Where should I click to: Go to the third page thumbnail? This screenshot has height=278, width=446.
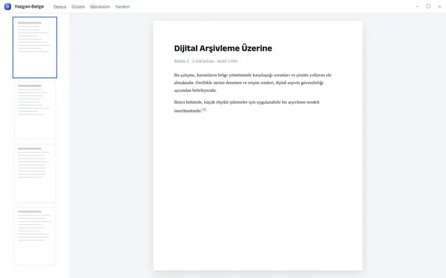35,173
